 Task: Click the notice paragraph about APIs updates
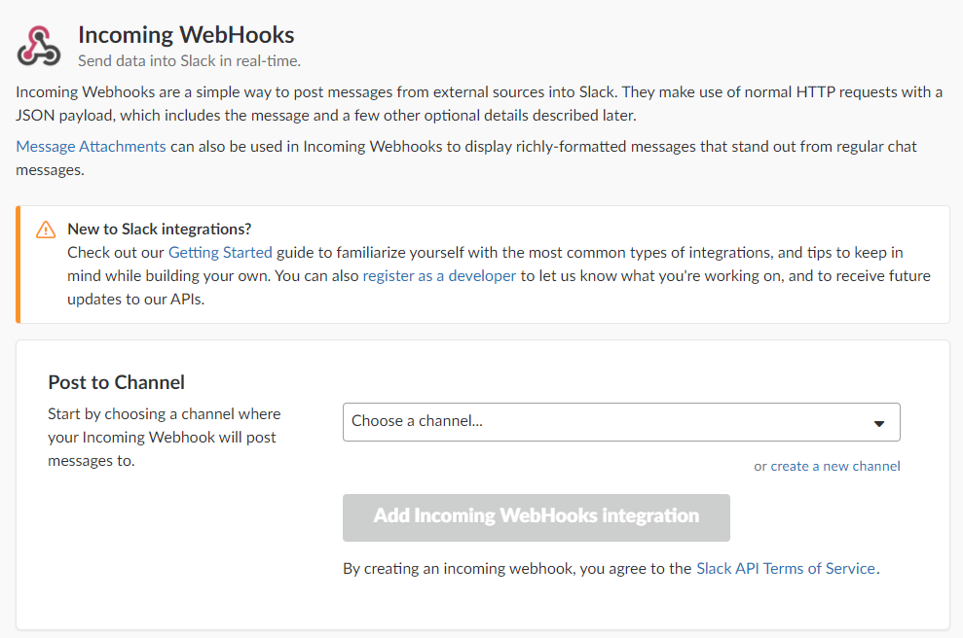click(x=499, y=276)
